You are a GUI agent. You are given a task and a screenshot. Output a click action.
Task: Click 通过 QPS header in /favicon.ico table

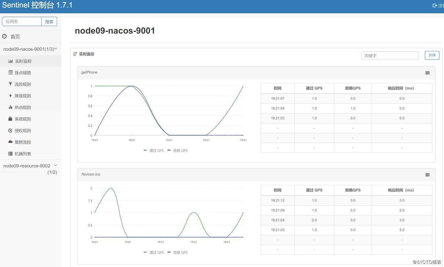[314, 190]
